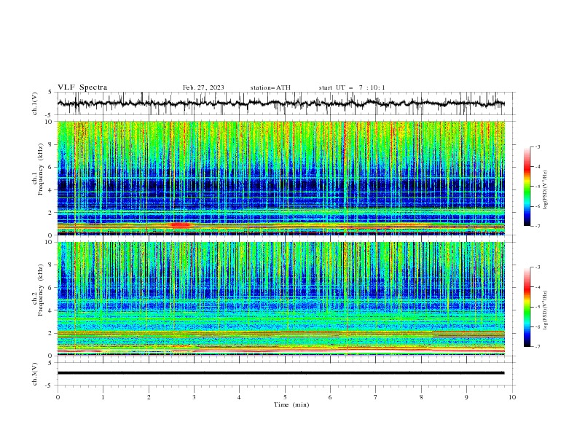The image size is (577, 446).
Task: Click the red burst in the ch.1 spectrogram
Action: tap(181, 225)
